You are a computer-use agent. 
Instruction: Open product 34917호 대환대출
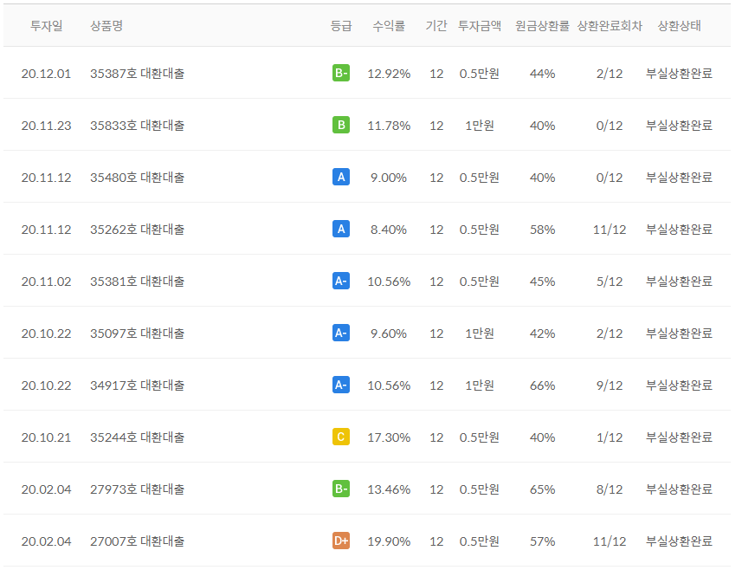138,385
